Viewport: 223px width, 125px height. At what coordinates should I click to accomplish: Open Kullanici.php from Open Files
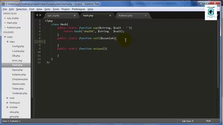[x=14, y=27]
